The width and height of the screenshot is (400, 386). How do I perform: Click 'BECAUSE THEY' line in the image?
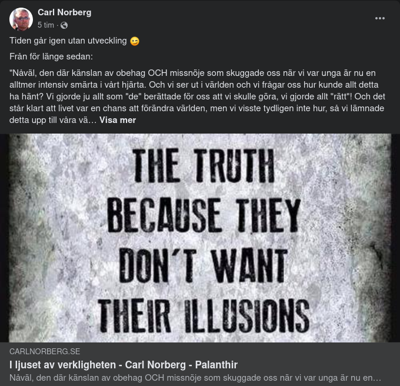(x=204, y=215)
